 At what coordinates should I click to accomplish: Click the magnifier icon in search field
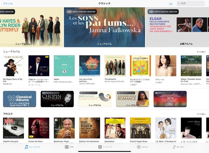pyautogui.click(x=179, y=4)
